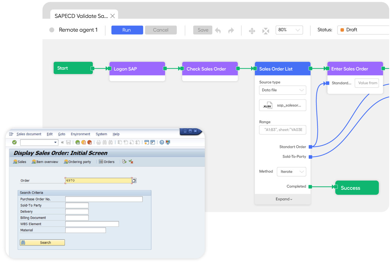The width and height of the screenshot is (392, 265).
Task: Open the Method dropdown showing Iterate
Action: pos(291,171)
